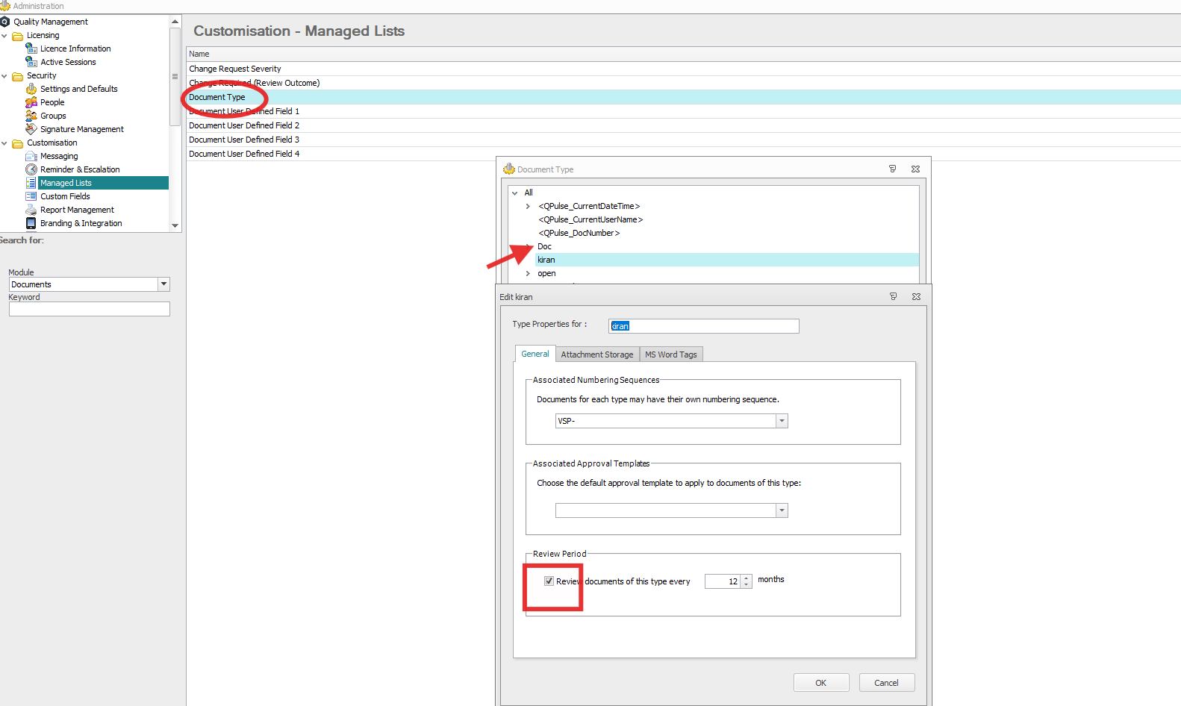Click the Security folder icon
1181x706 pixels.
[17, 76]
